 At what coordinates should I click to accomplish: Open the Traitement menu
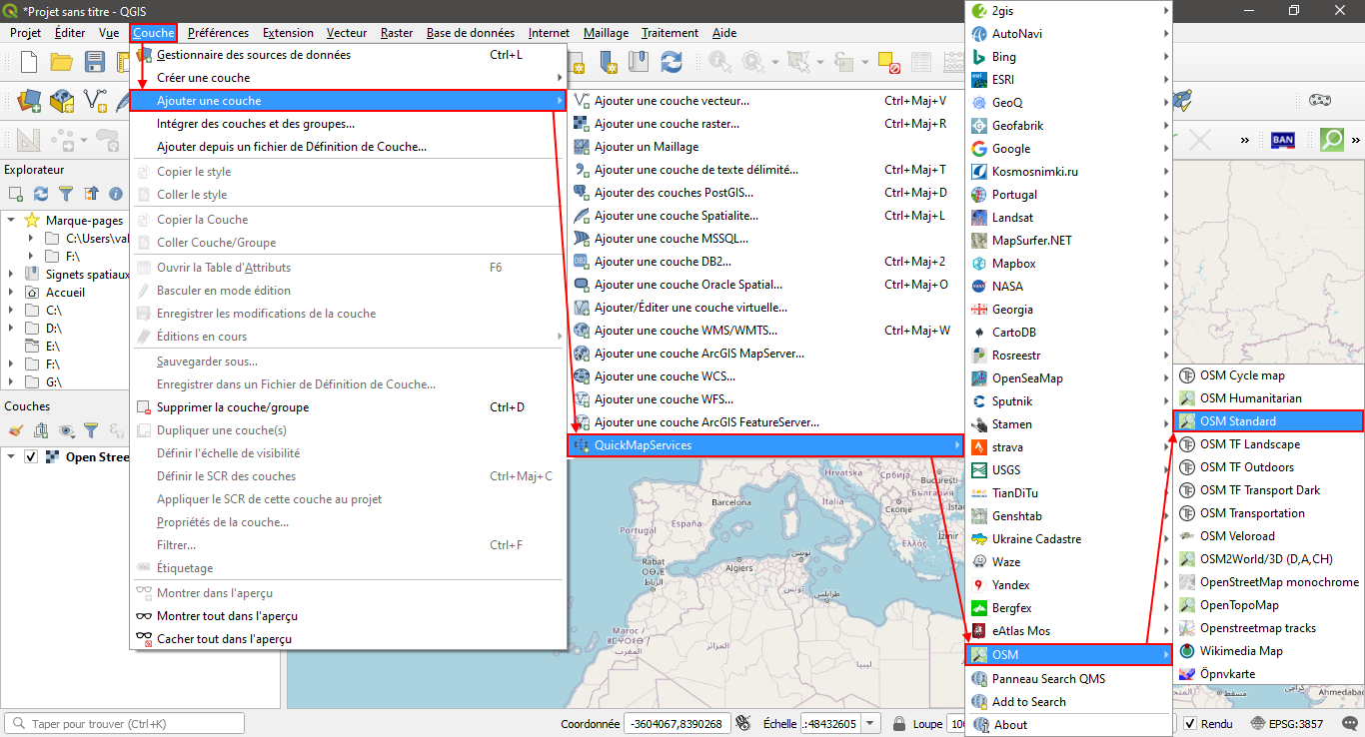670,33
